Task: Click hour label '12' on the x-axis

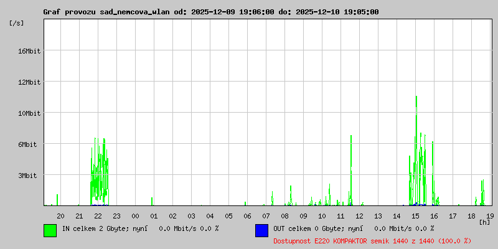Action: point(360,216)
